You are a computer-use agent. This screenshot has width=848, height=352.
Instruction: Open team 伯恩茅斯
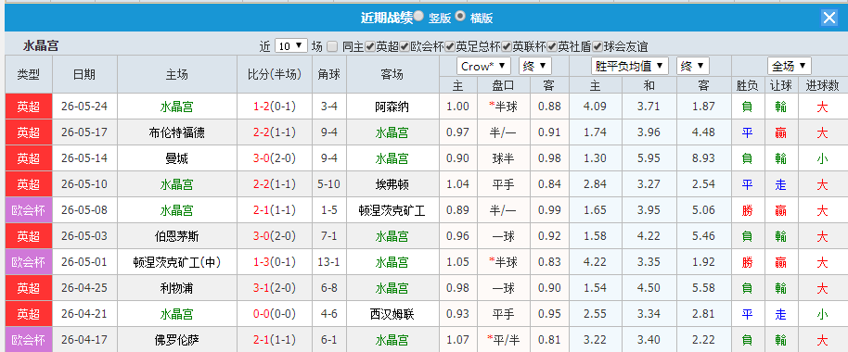tap(176, 236)
